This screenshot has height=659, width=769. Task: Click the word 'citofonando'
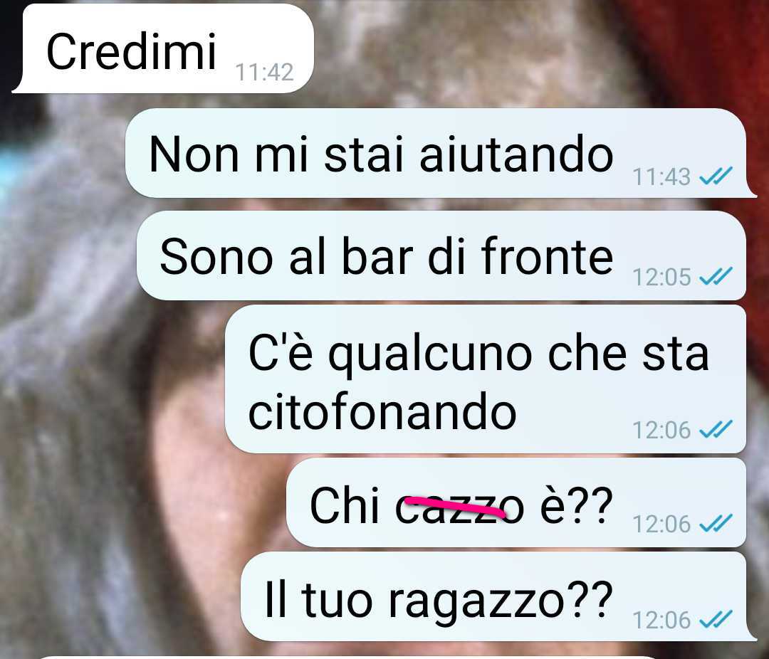pyautogui.click(x=382, y=411)
